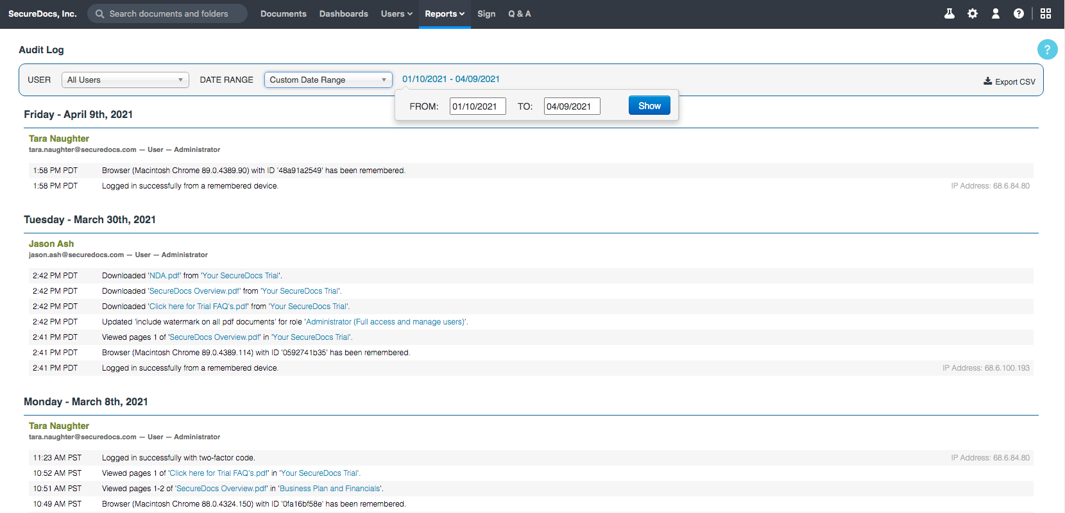Open 'SecureDocs Overview.pdf' in the Downloaded row

(x=194, y=291)
